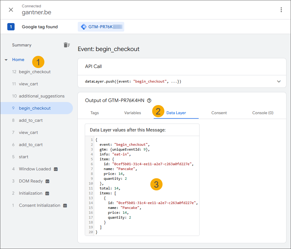
Task: Close the gantner.be connection panel
Action: (x=11, y=10)
